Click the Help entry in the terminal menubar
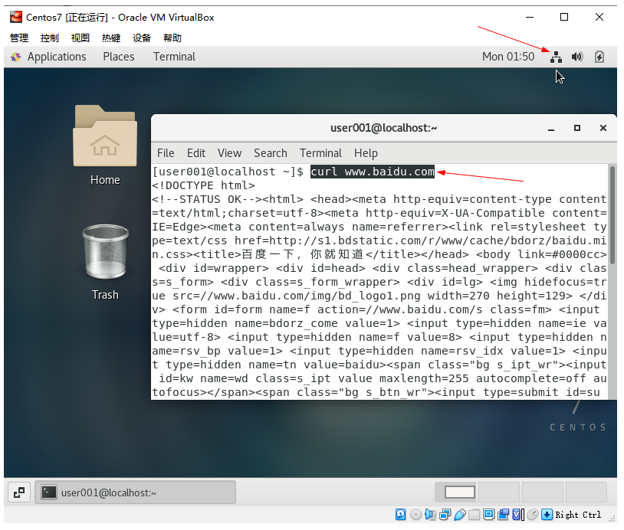The image size is (624, 530). tap(366, 153)
